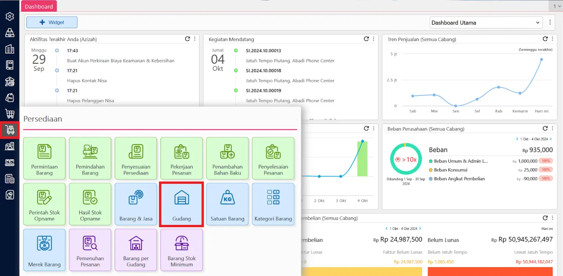Open settings gear in sidebar
563x276 pixels.
coord(10,16)
